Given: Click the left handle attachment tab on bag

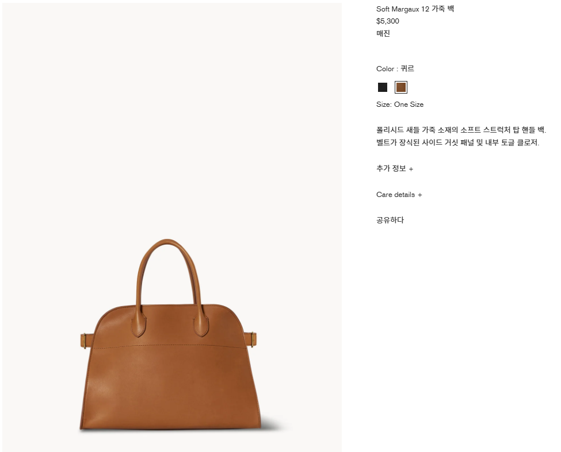Looking at the screenshot, I should coord(139,324).
